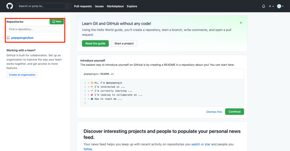Click the Introduce yourself heading
This screenshot has height=151, width=290.
click(93, 61)
